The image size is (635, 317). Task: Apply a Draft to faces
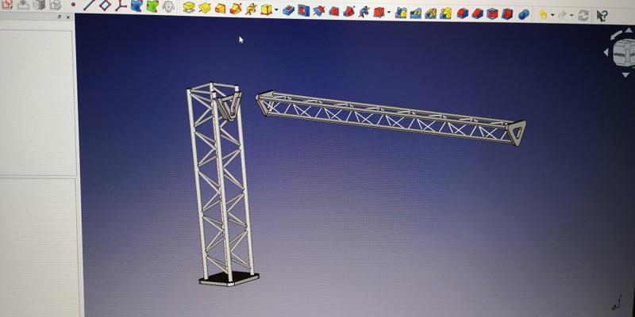492,14
